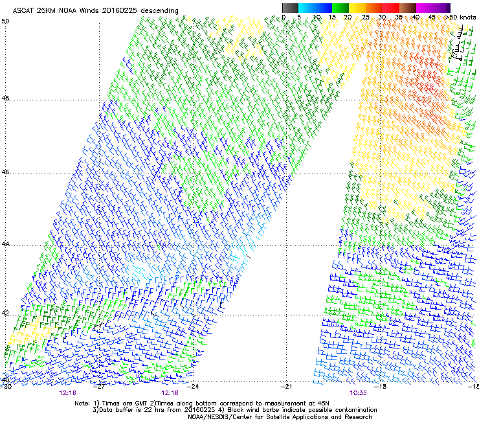Viewport: 479px width, 421px height.
Task: Click the '35' legend scale label
Action: click(x=399, y=17)
